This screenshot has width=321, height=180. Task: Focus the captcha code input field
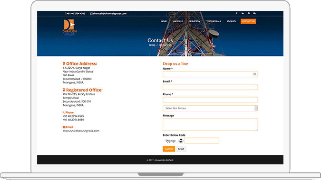coord(202,141)
